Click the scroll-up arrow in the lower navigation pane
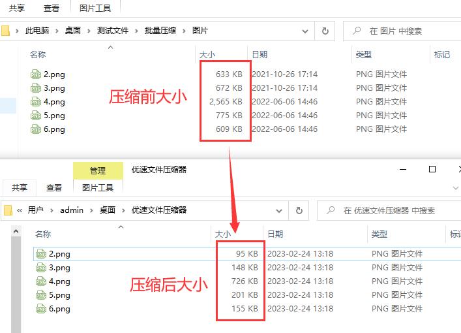 pos(16,231)
